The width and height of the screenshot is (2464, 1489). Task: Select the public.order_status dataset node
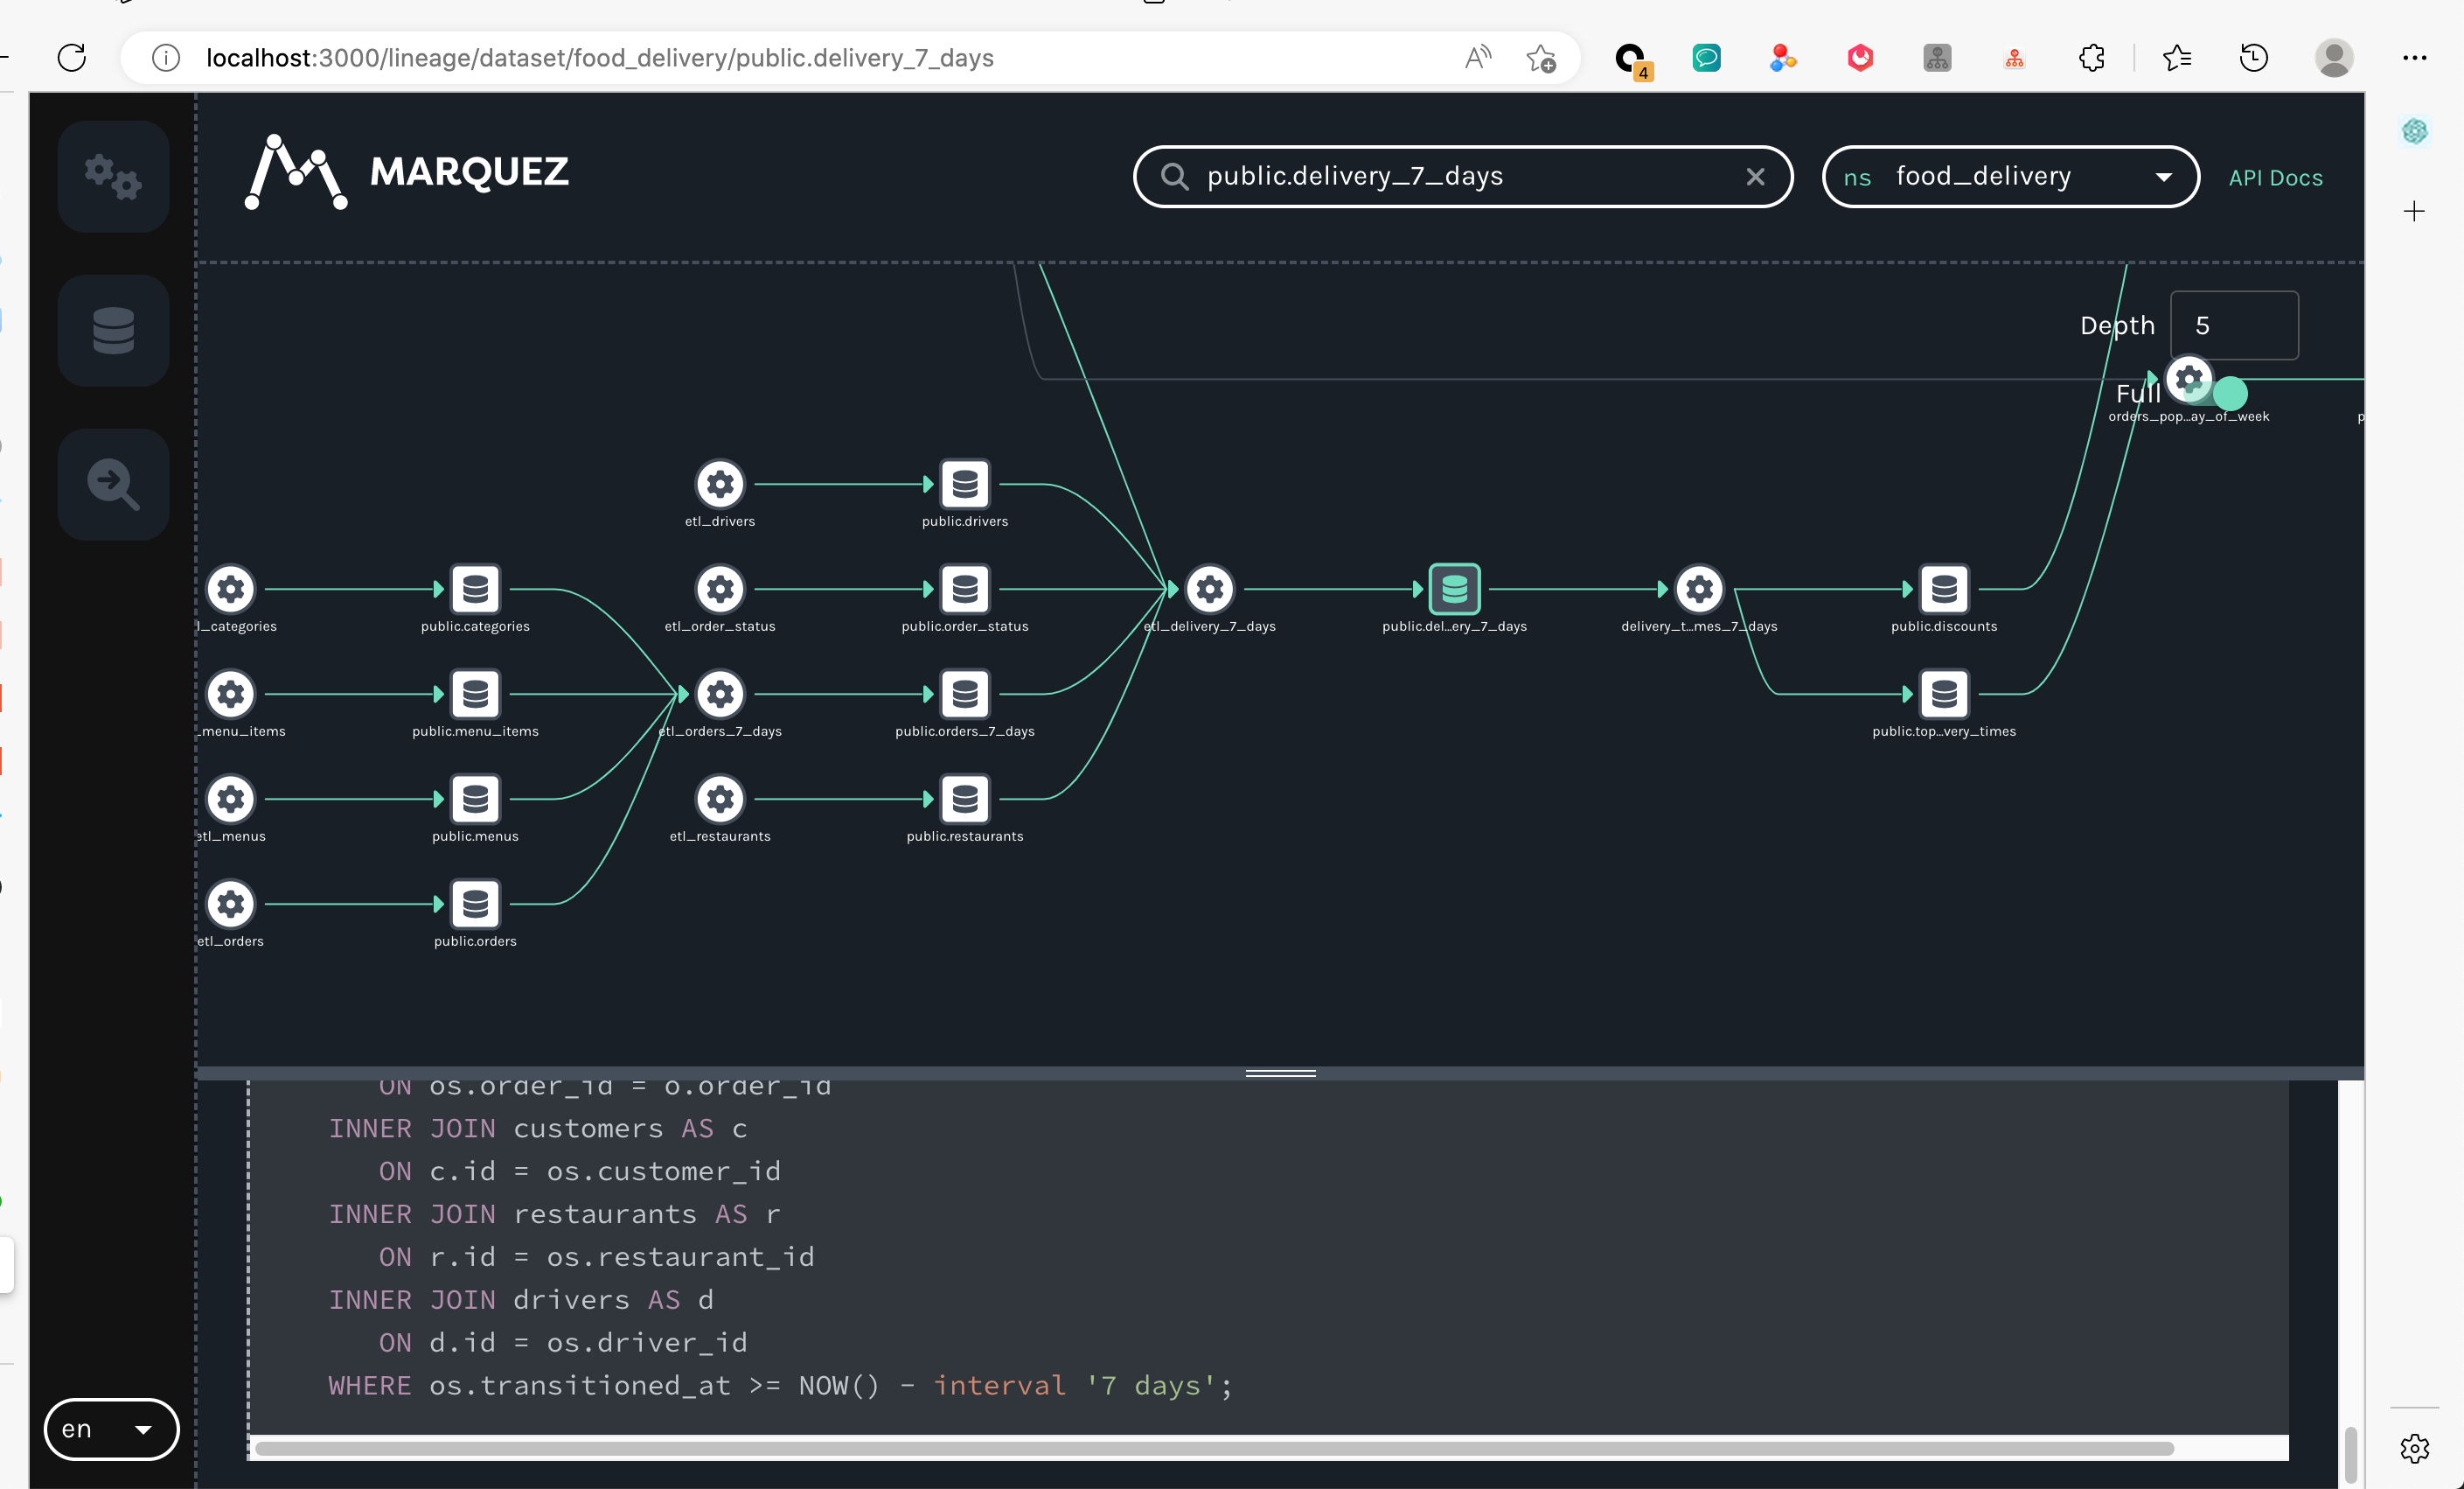click(965, 590)
